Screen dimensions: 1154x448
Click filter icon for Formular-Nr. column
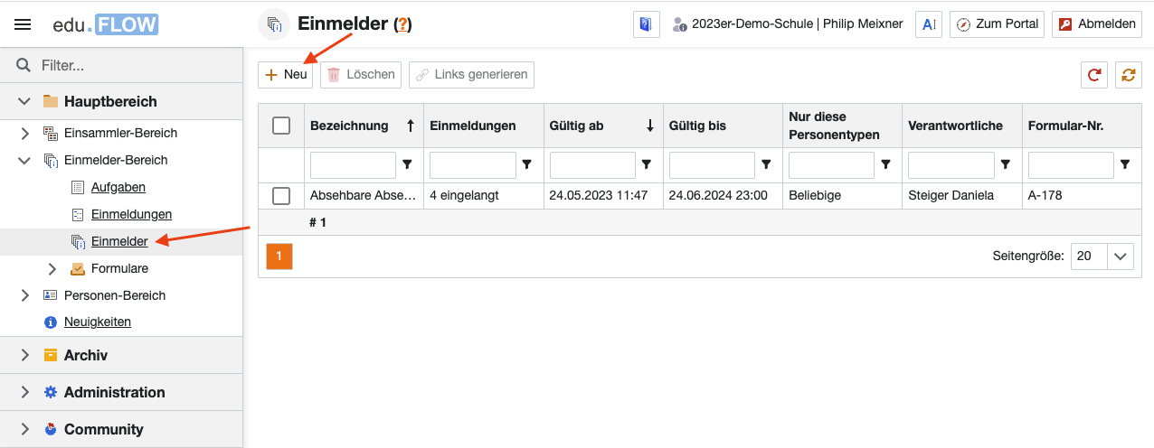click(x=1125, y=164)
